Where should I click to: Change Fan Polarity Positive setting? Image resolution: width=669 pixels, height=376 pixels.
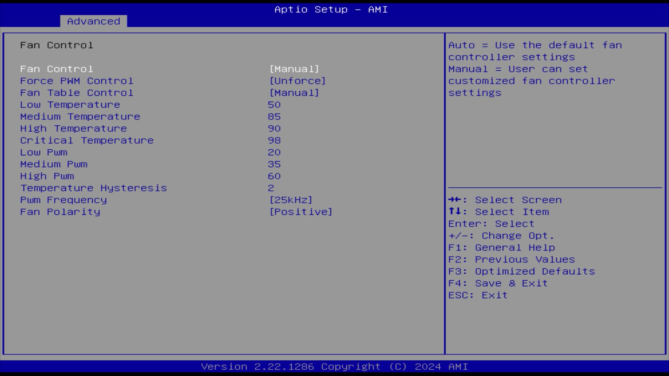coord(301,212)
